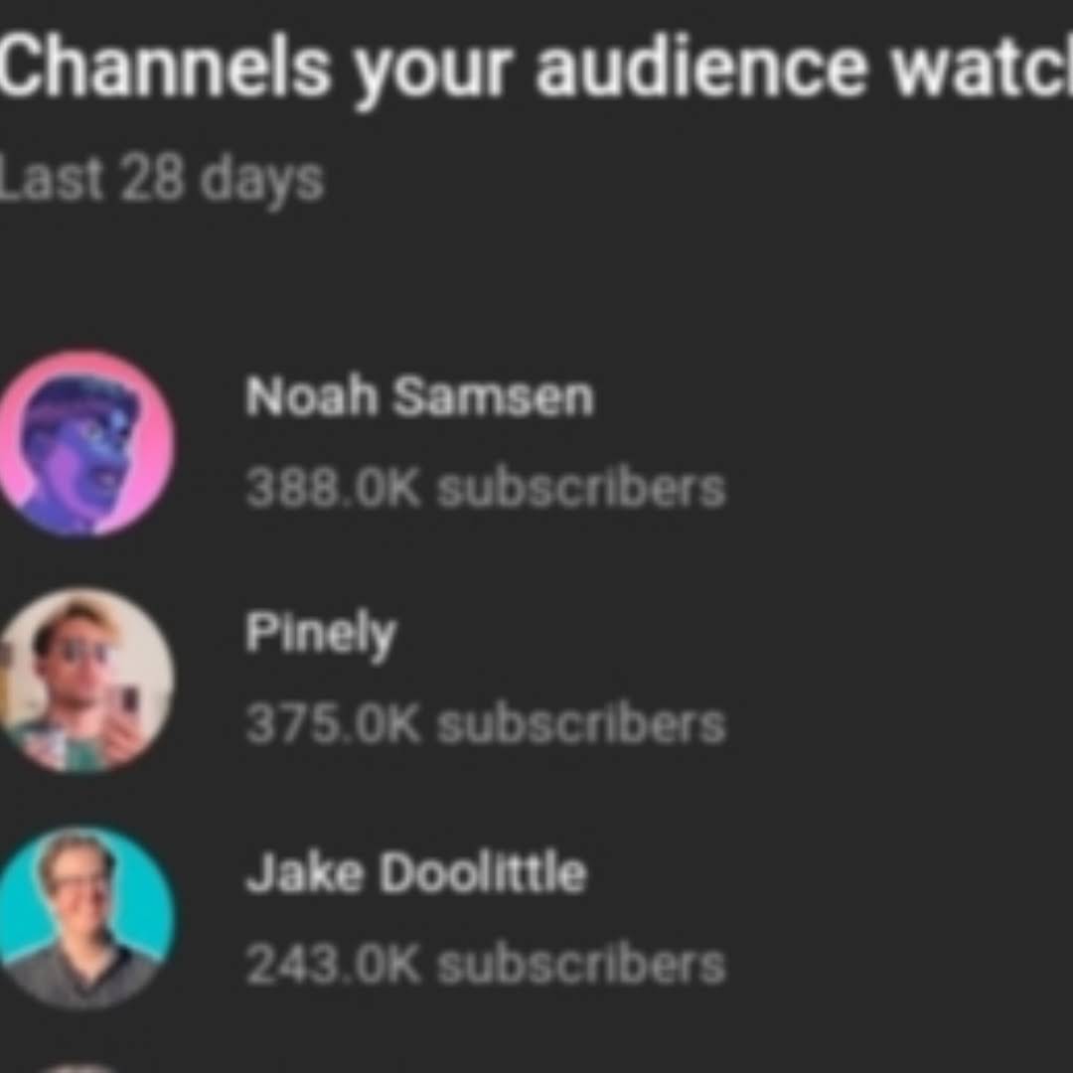The width and height of the screenshot is (1073, 1073).
Task: Click the number 28 in the date range
Action: click(153, 179)
